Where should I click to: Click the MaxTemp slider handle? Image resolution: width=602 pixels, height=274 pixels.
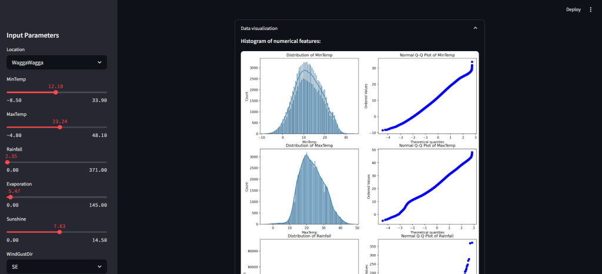pos(60,127)
